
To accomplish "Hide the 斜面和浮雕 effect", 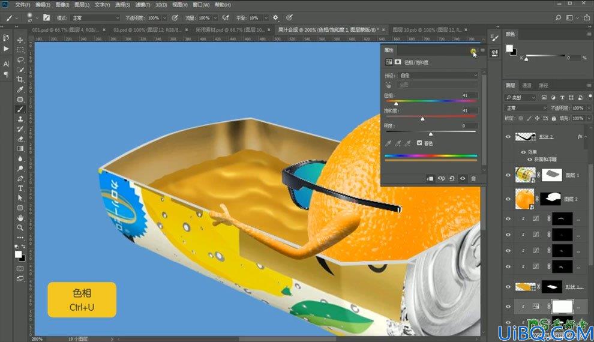I will [x=529, y=160].
